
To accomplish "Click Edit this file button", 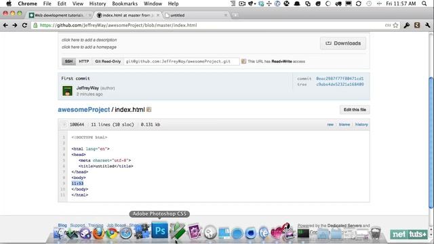I will tap(355, 110).
